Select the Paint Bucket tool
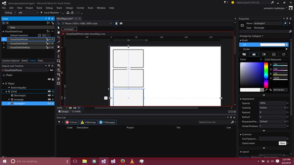 pos(58,46)
